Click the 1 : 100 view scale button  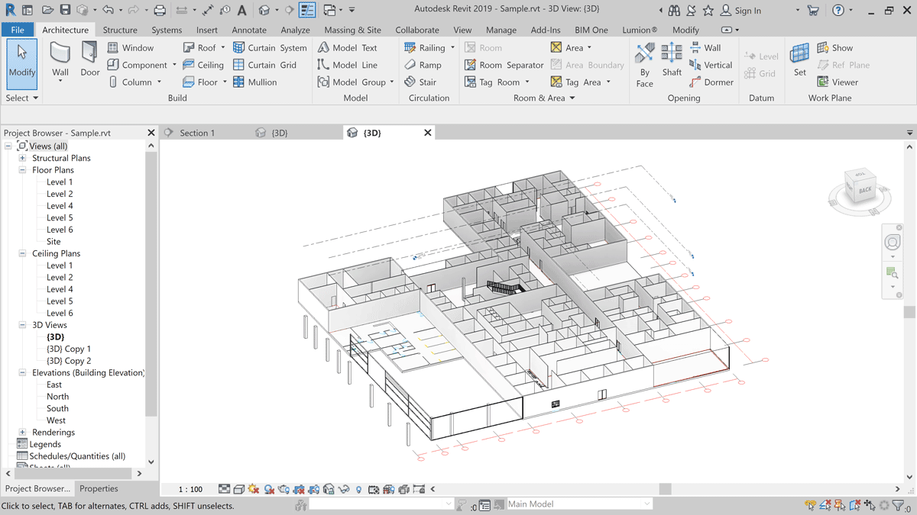[190, 489]
